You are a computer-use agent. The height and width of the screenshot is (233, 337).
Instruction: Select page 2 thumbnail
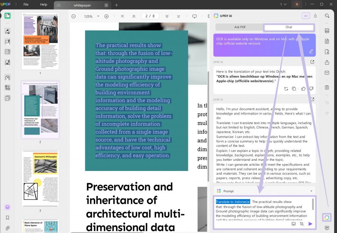[40, 110]
